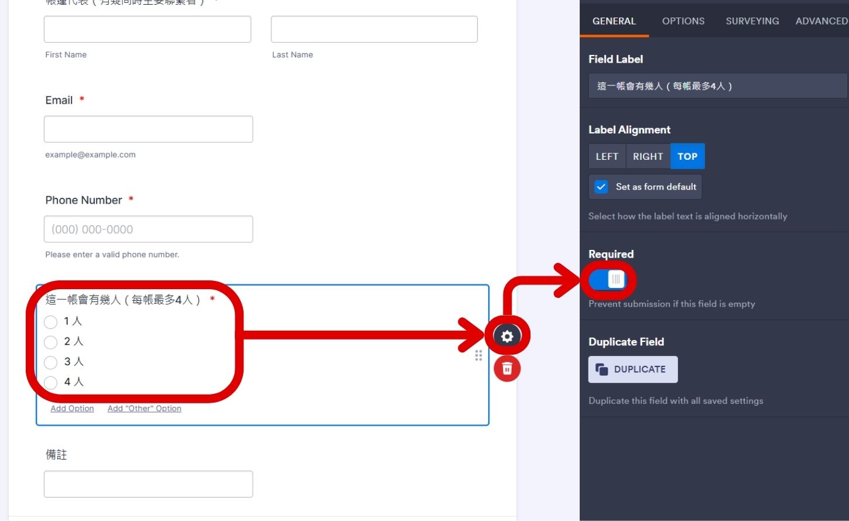Switch to the OPTIONS tab

tap(683, 21)
